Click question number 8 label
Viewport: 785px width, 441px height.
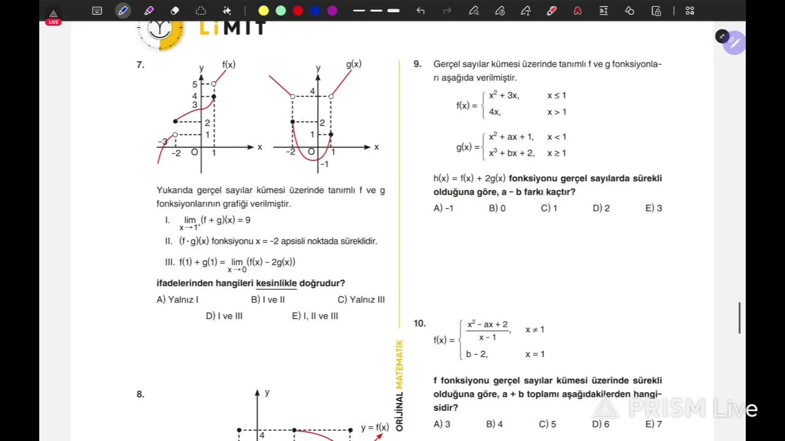click(x=140, y=394)
